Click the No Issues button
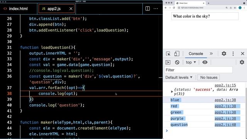 (208, 77)
